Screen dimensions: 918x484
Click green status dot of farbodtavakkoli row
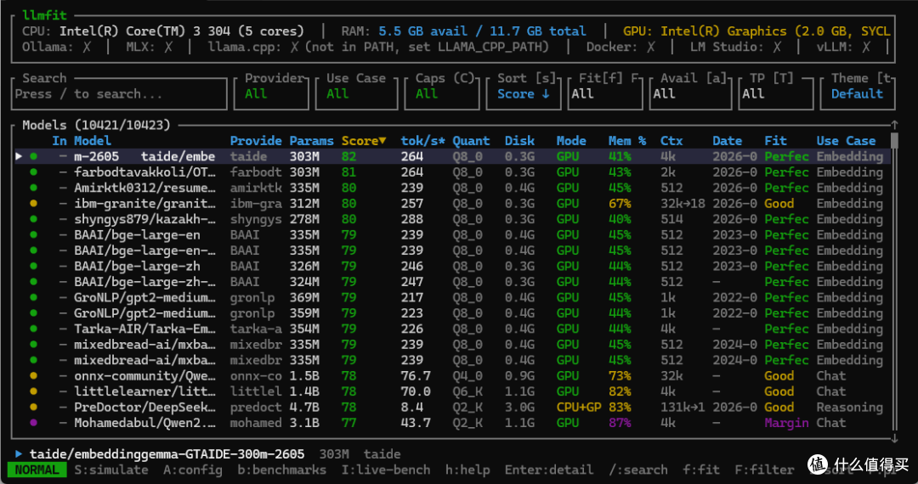coord(33,172)
